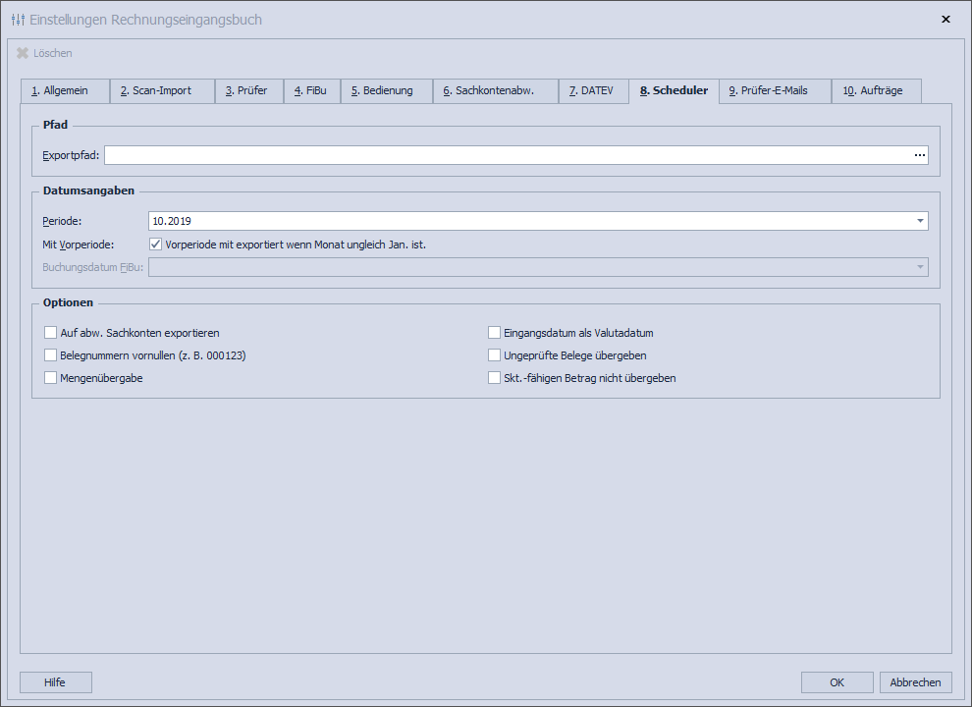Viewport: 972px width, 707px height.
Task: Switch to the Allgemein tab
Action: [65, 91]
